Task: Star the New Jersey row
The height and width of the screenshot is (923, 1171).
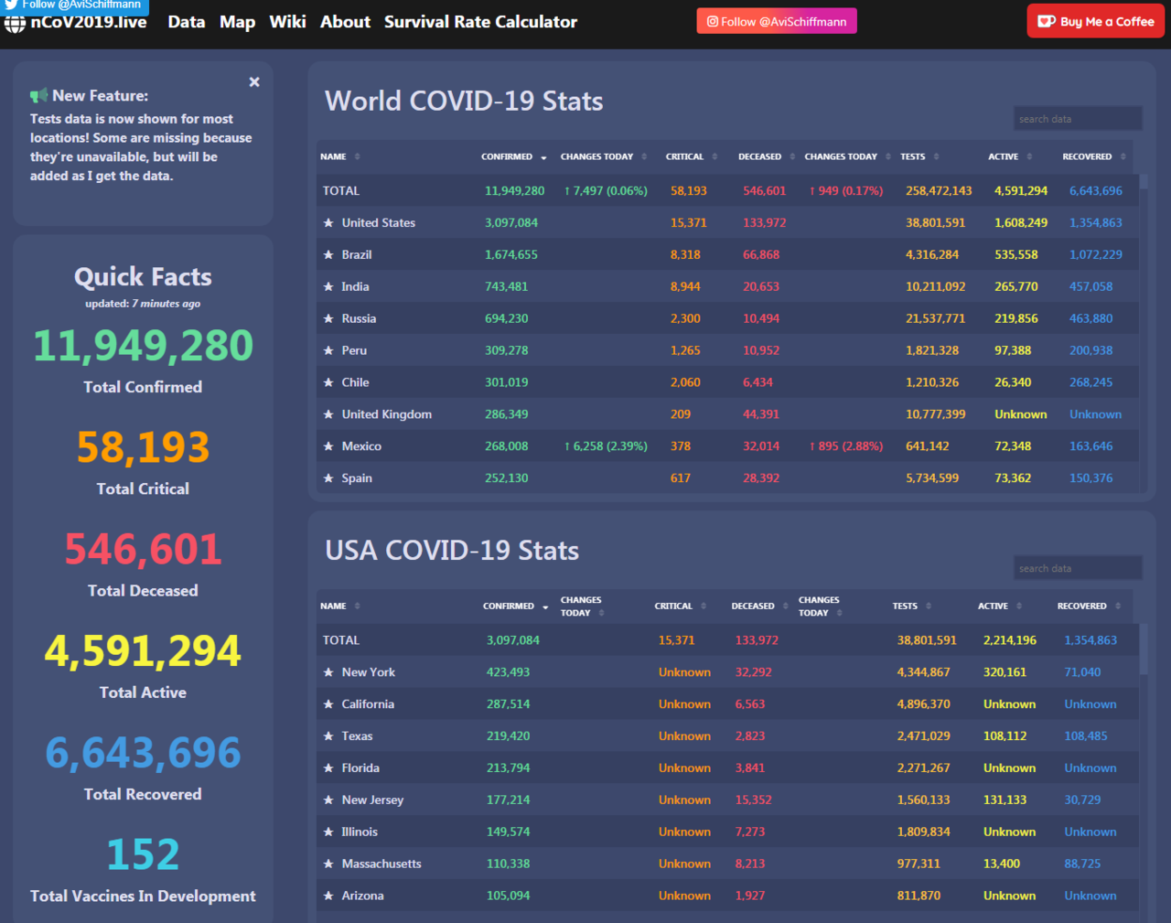Action: [328, 800]
